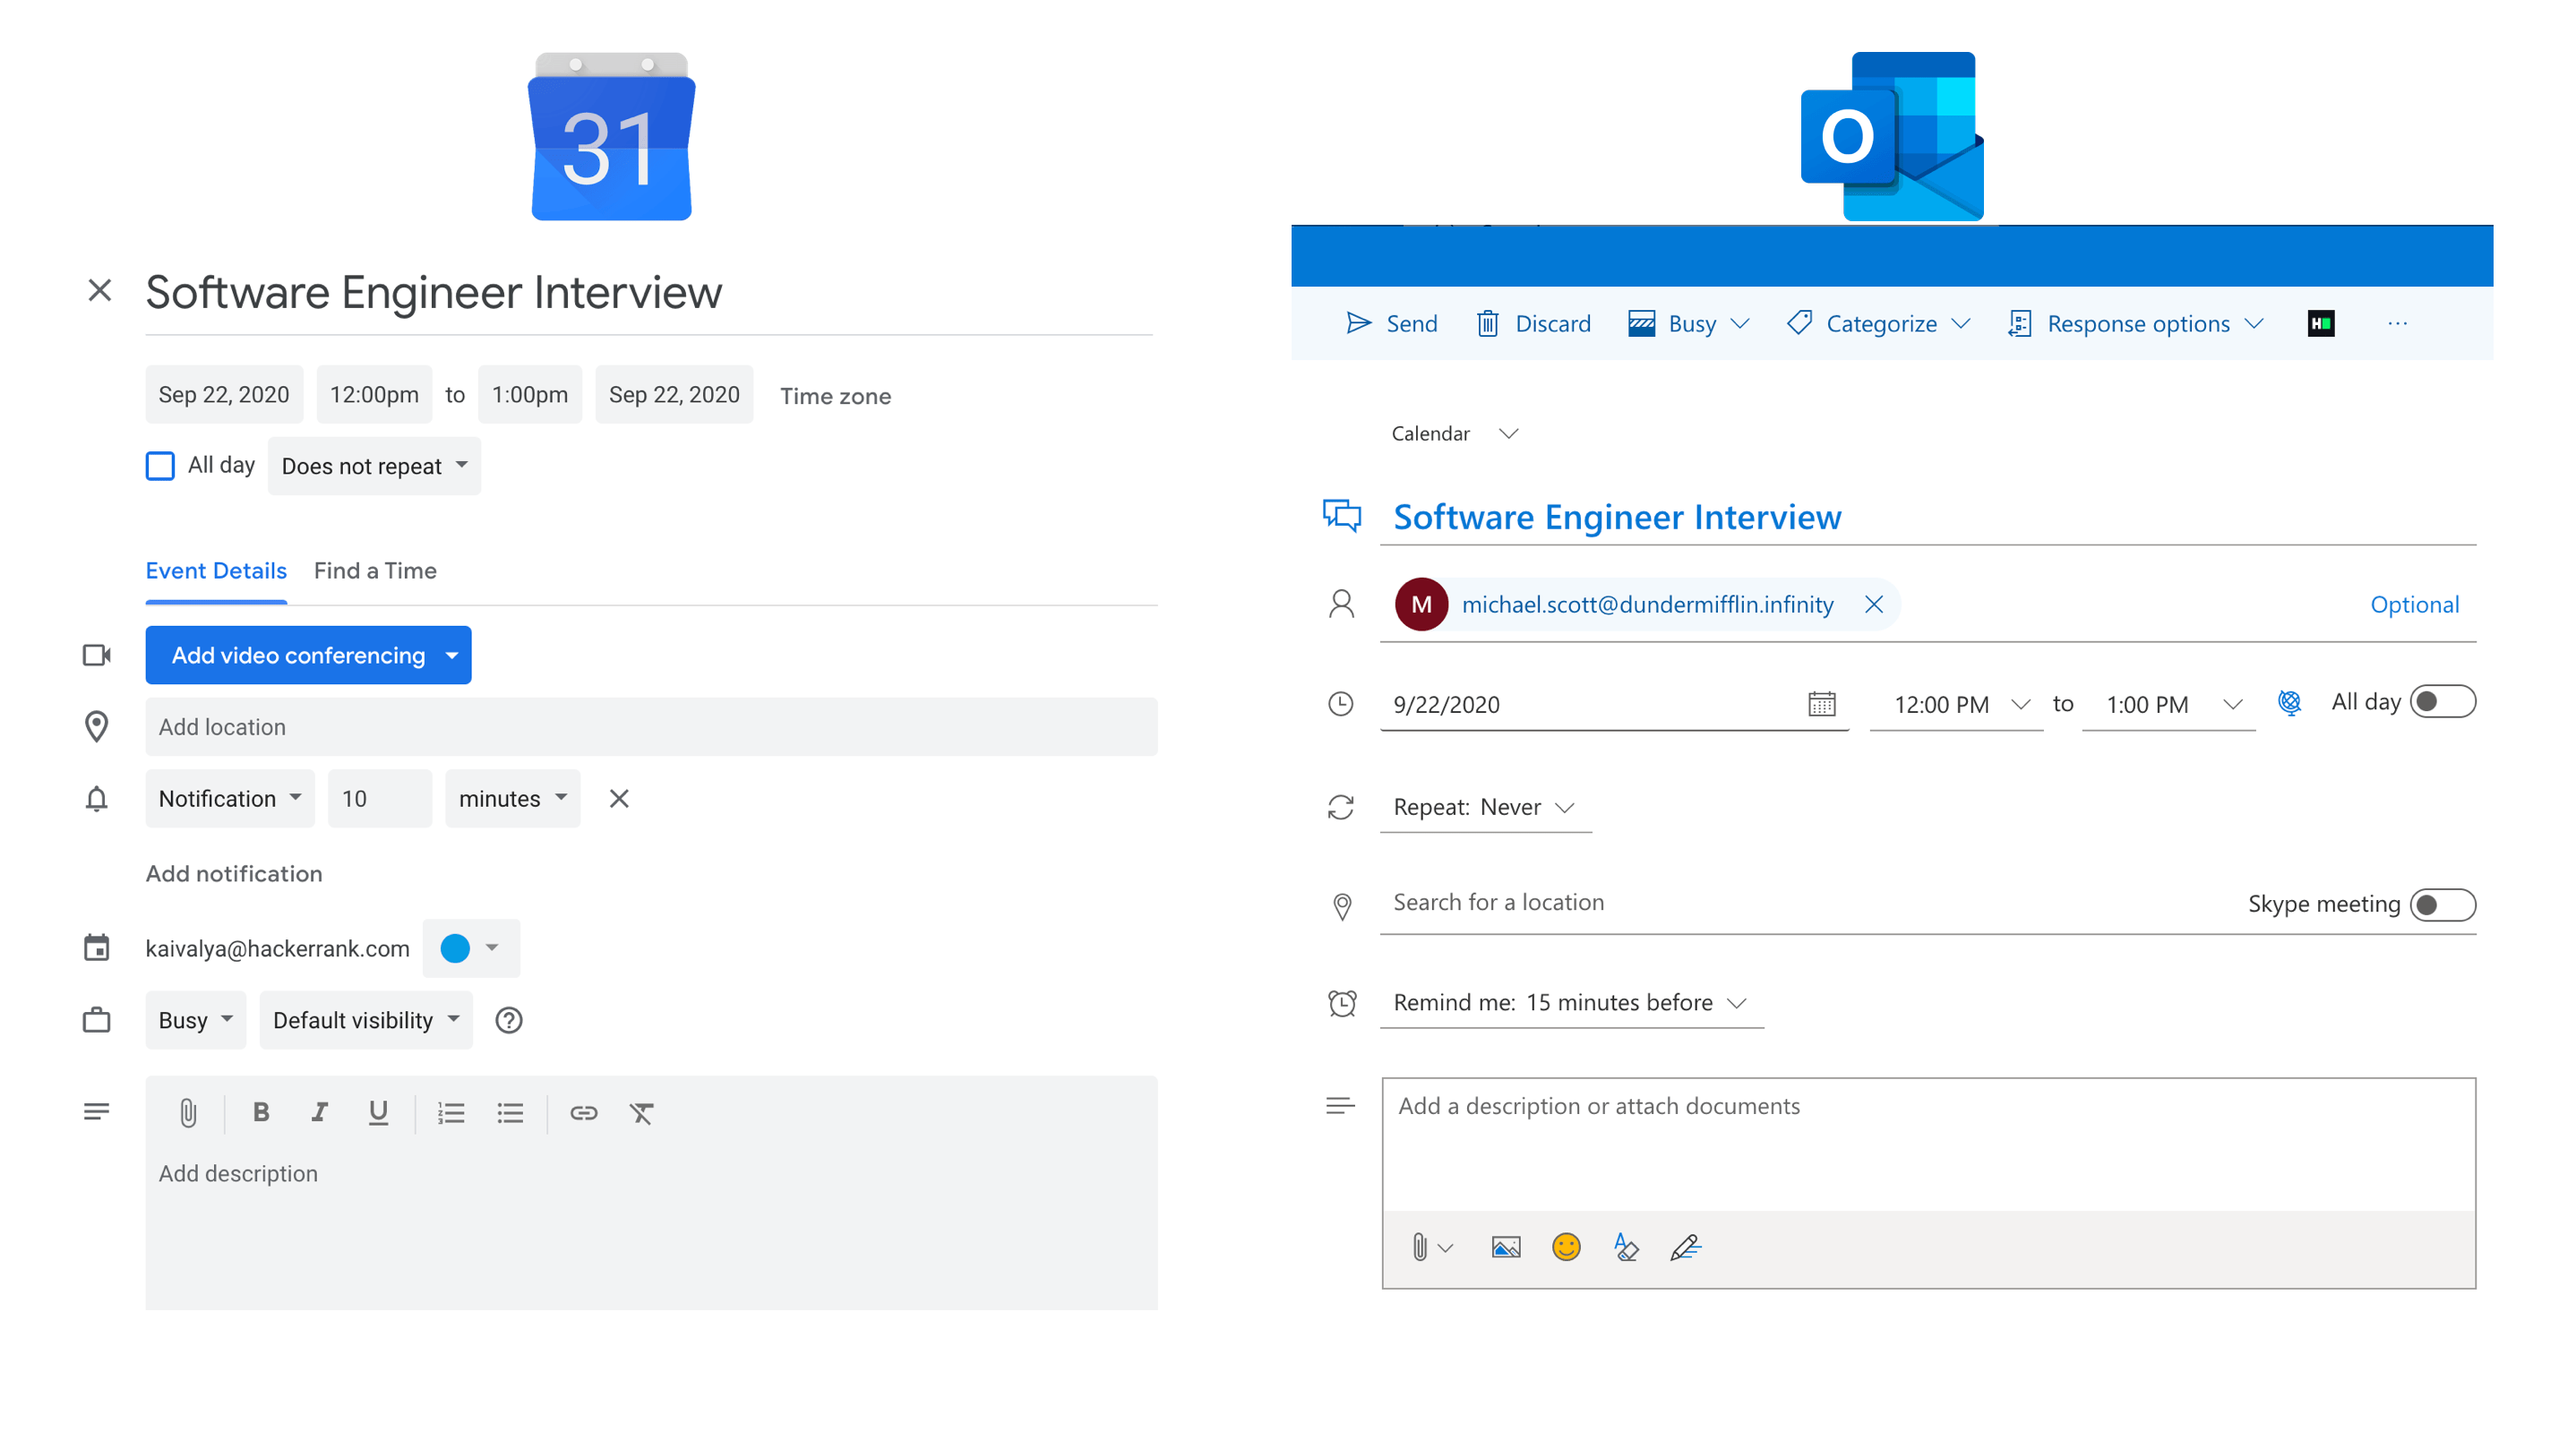Insert bulleted list in Google description
Screen dimensions: 2576x1449
point(510,1113)
